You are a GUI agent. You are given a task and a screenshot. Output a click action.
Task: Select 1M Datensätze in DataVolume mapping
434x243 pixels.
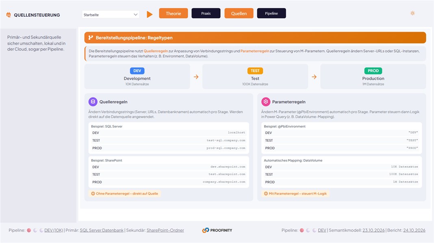click(x=406, y=182)
